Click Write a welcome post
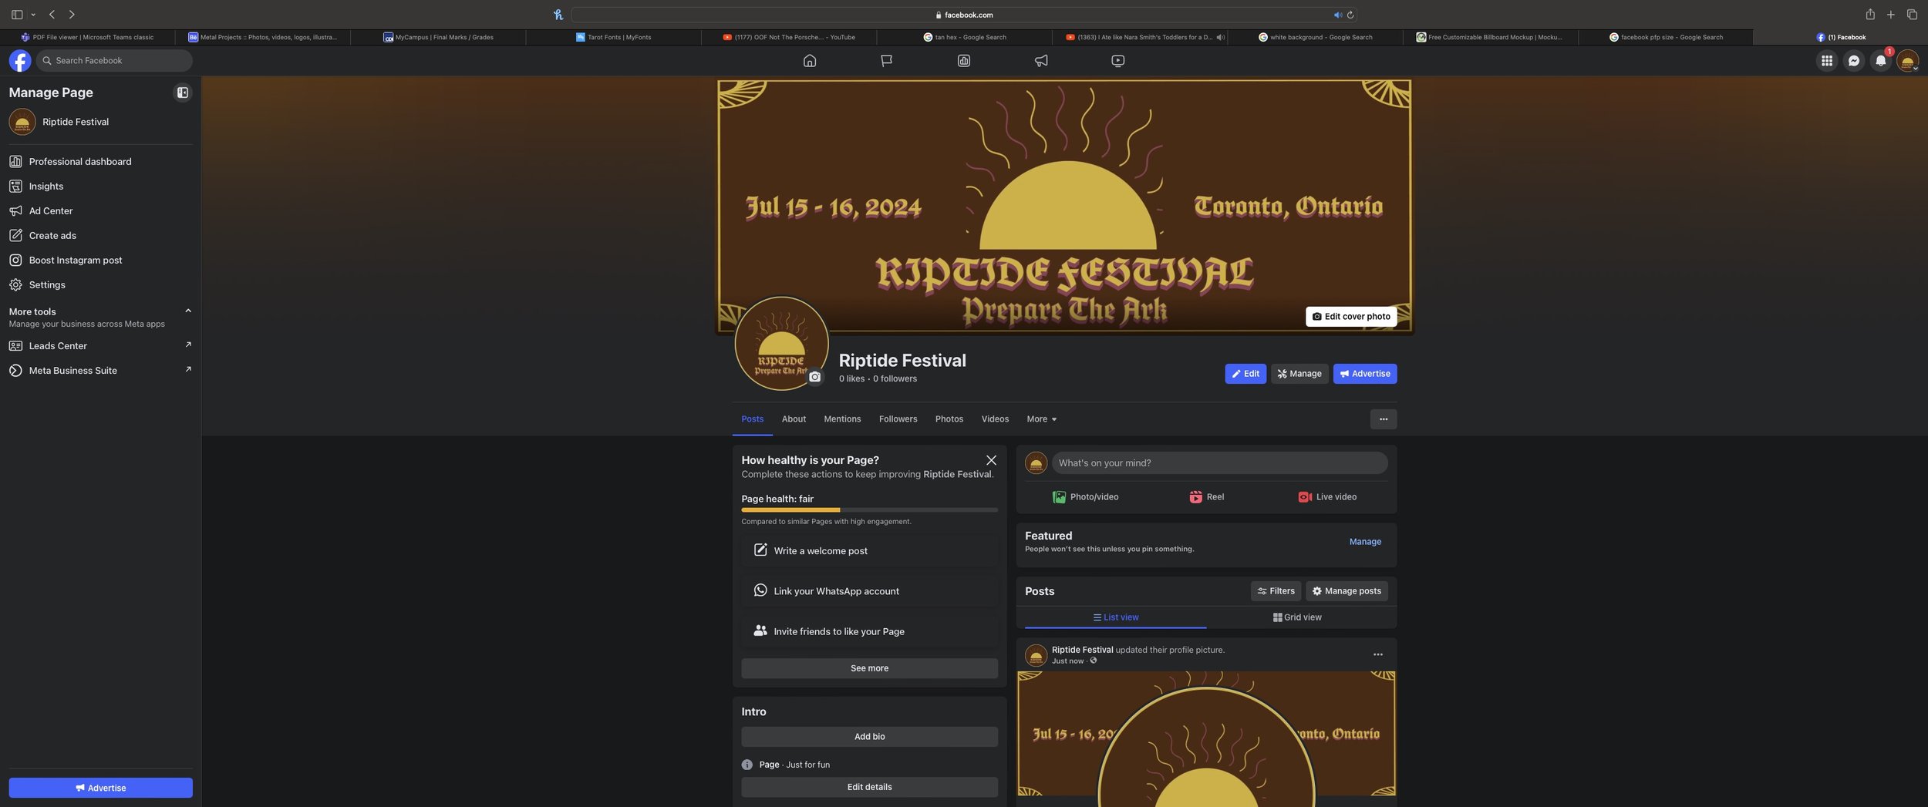 (869, 550)
